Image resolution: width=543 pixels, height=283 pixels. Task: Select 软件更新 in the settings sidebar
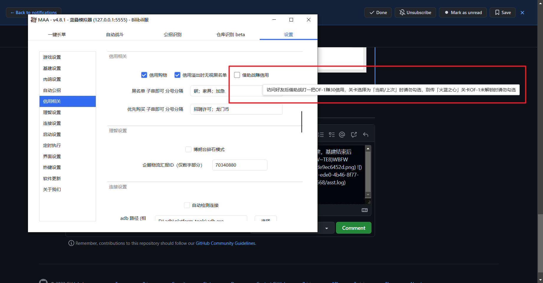click(x=52, y=178)
